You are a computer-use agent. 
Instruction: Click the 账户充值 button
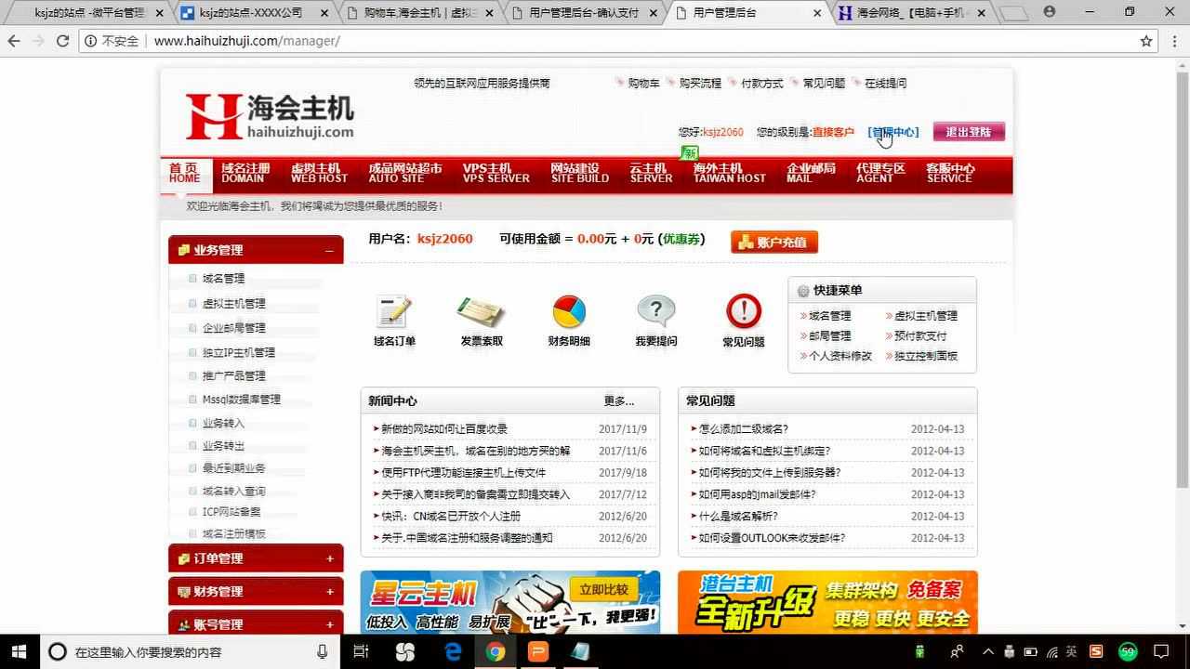pyautogui.click(x=774, y=243)
